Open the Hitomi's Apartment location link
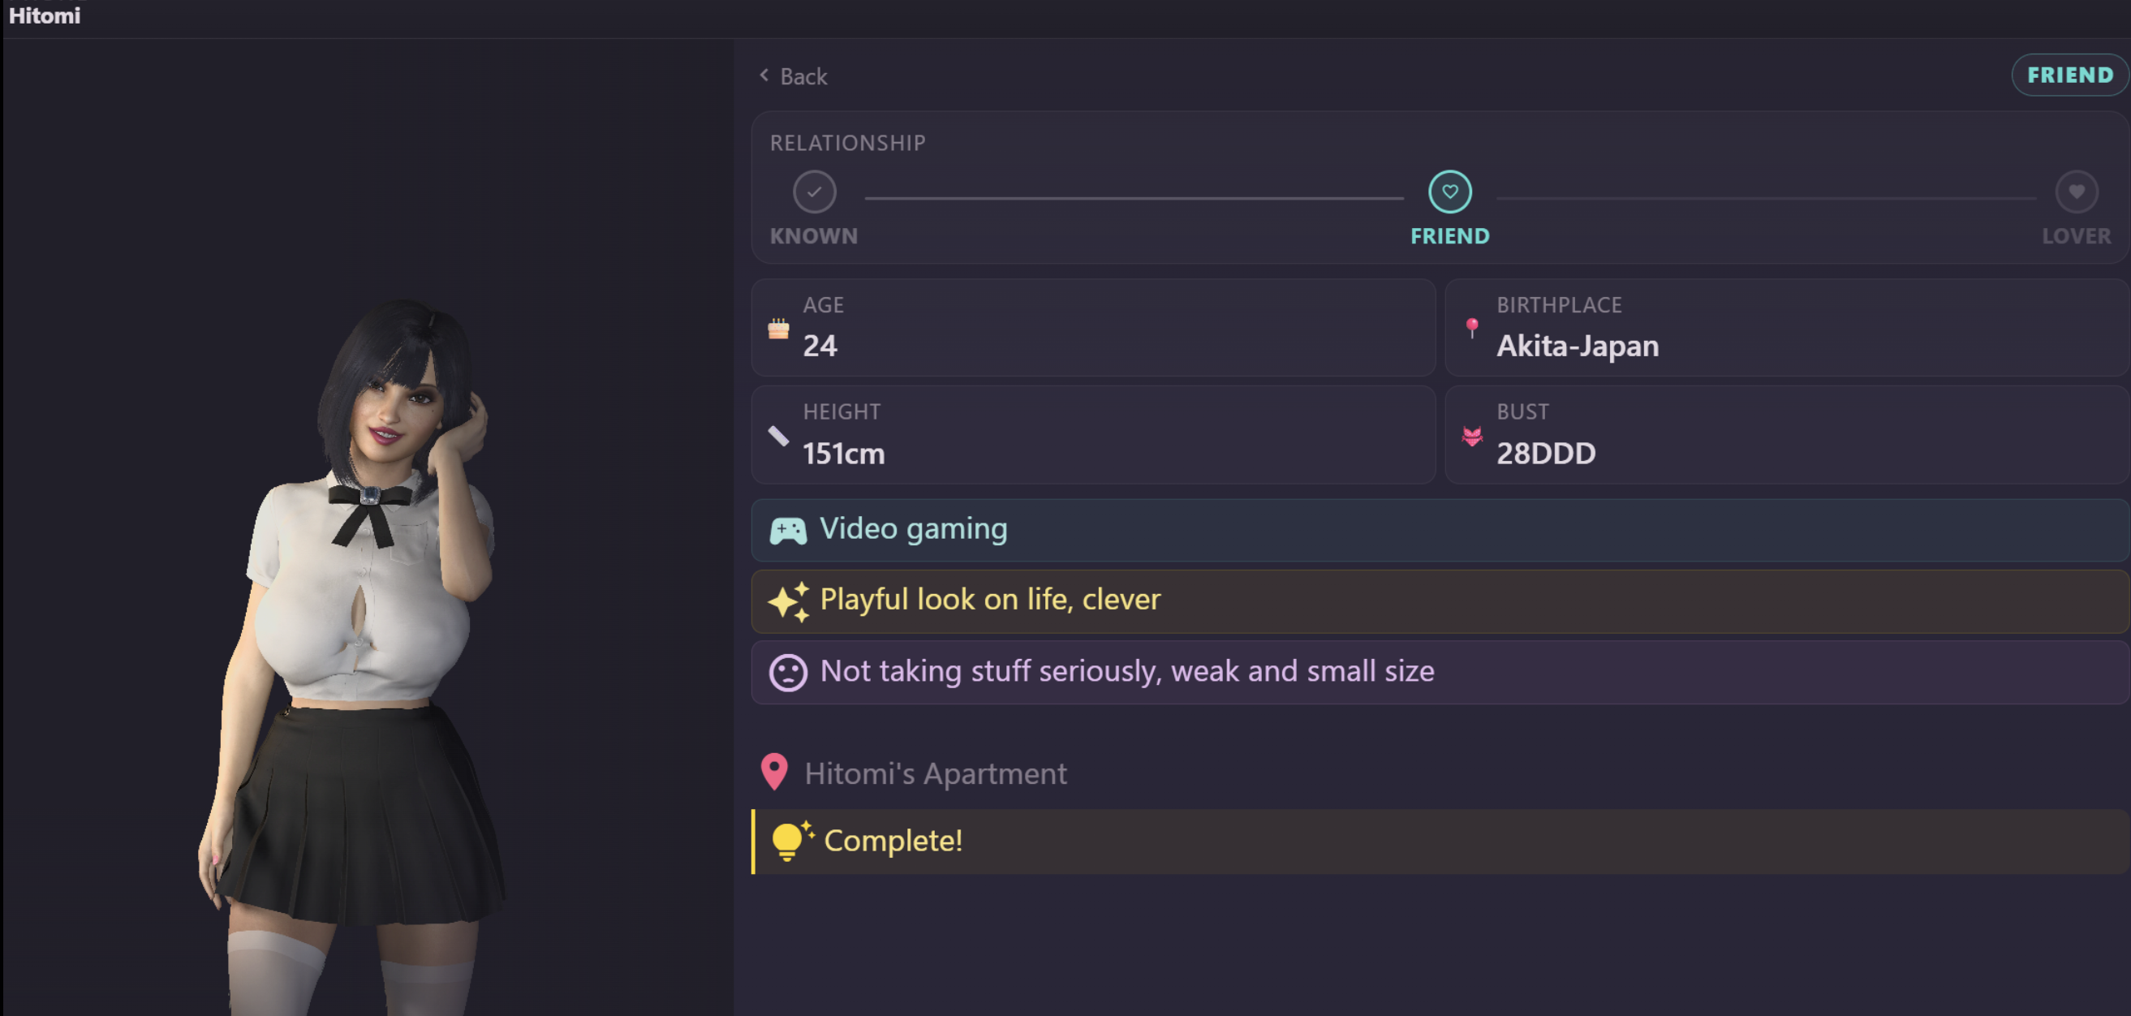This screenshot has height=1016, width=2131. click(935, 773)
